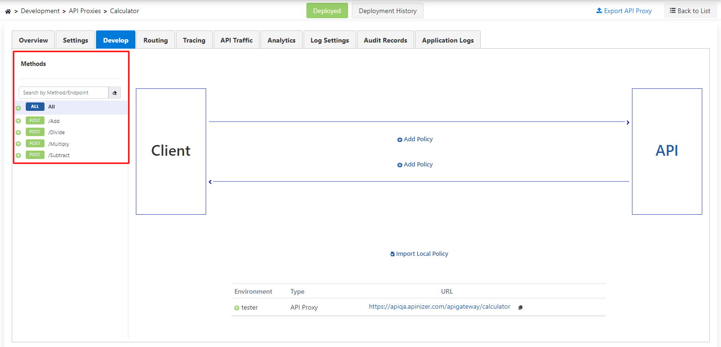
Task: Switch to the Routing tab
Action: 156,40
